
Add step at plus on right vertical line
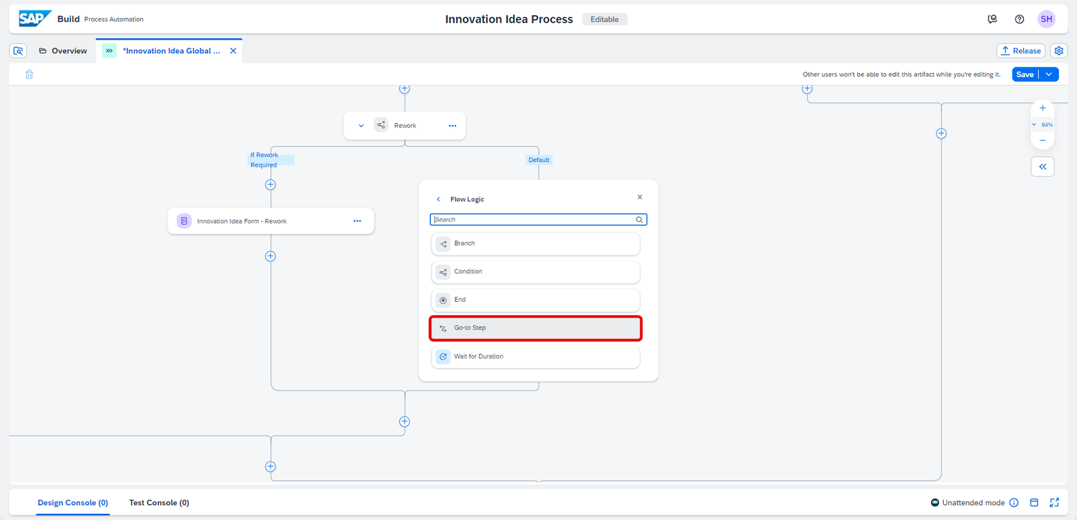[x=942, y=134]
